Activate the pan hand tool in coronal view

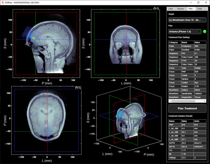click(155, 9)
